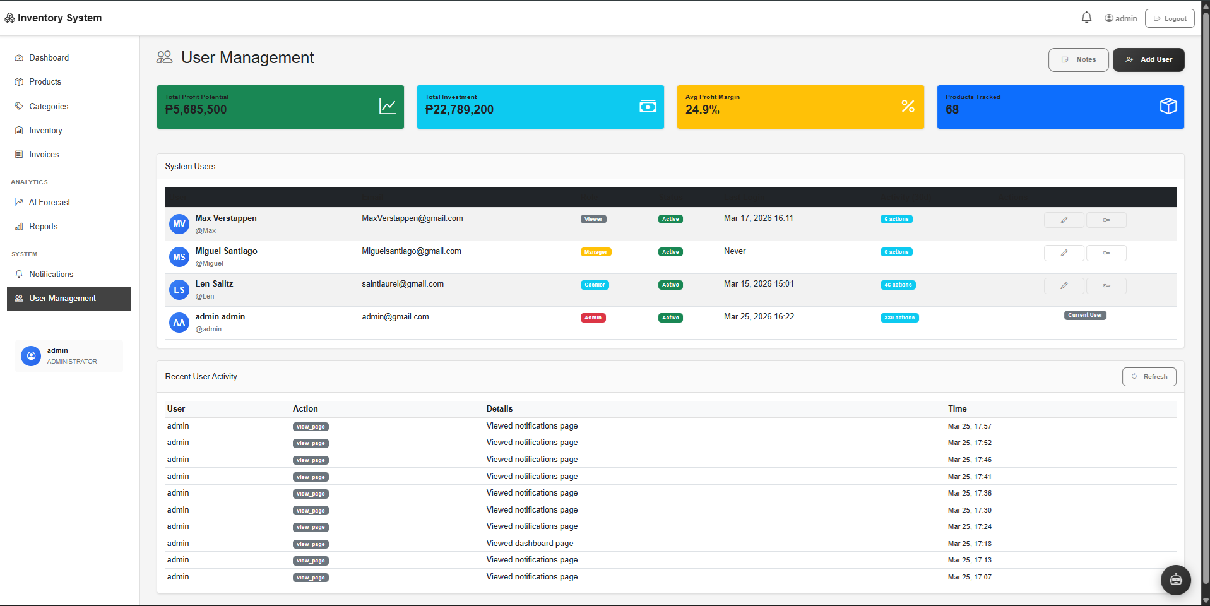The image size is (1210, 606).
Task: Edit Len Sailtz's account with the pencil icon
Action: (1064, 285)
